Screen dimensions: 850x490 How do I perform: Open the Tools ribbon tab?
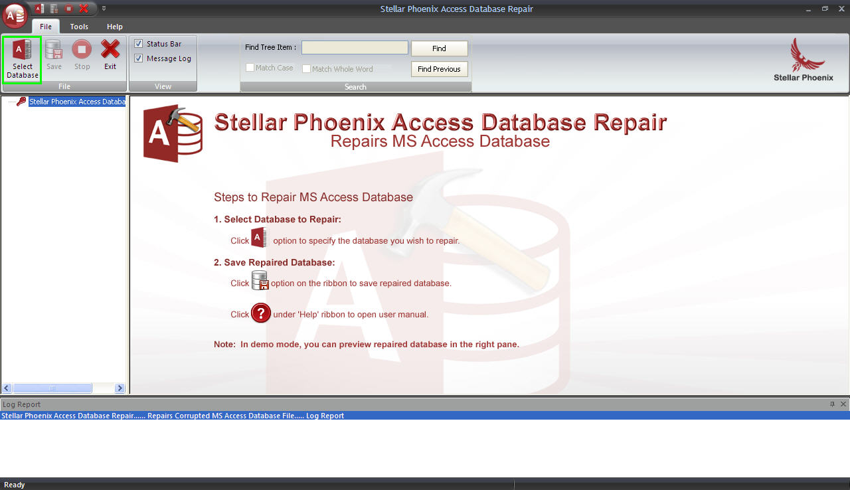click(x=79, y=27)
